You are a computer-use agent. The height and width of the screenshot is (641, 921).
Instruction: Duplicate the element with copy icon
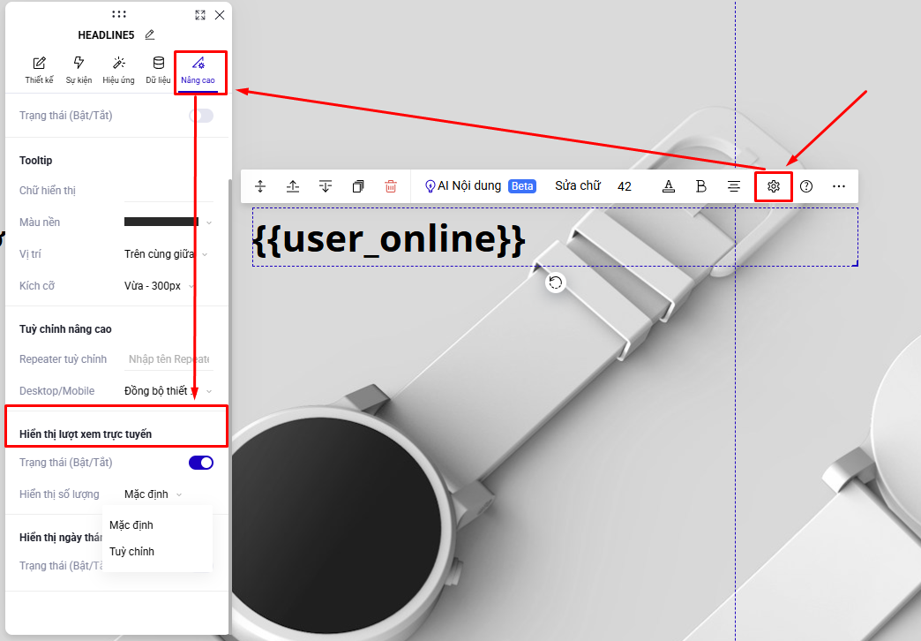[x=358, y=186]
